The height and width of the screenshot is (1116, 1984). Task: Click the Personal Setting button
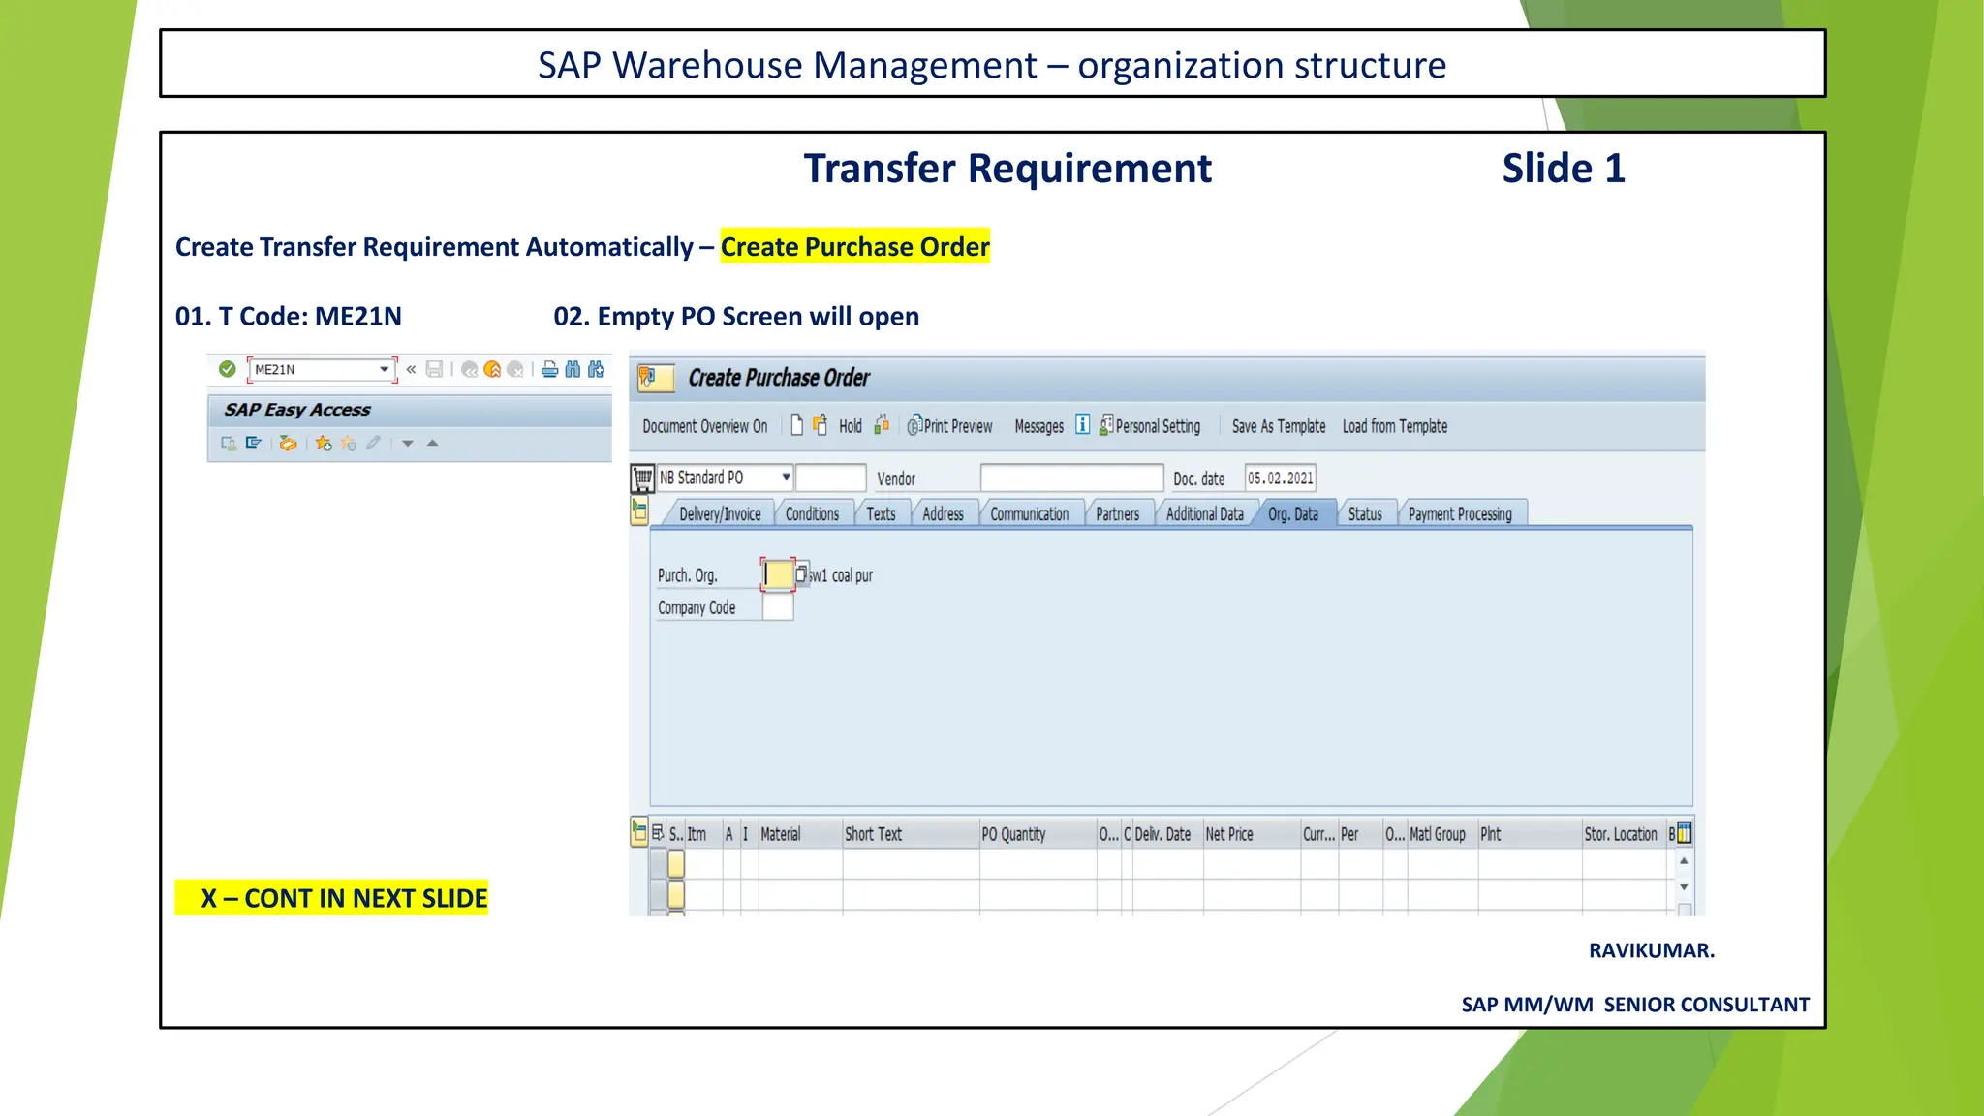[x=1150, y=426]
